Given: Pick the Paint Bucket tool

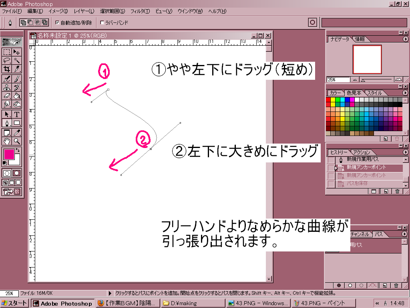Looking at the screenshot, I should click(17, 96).
